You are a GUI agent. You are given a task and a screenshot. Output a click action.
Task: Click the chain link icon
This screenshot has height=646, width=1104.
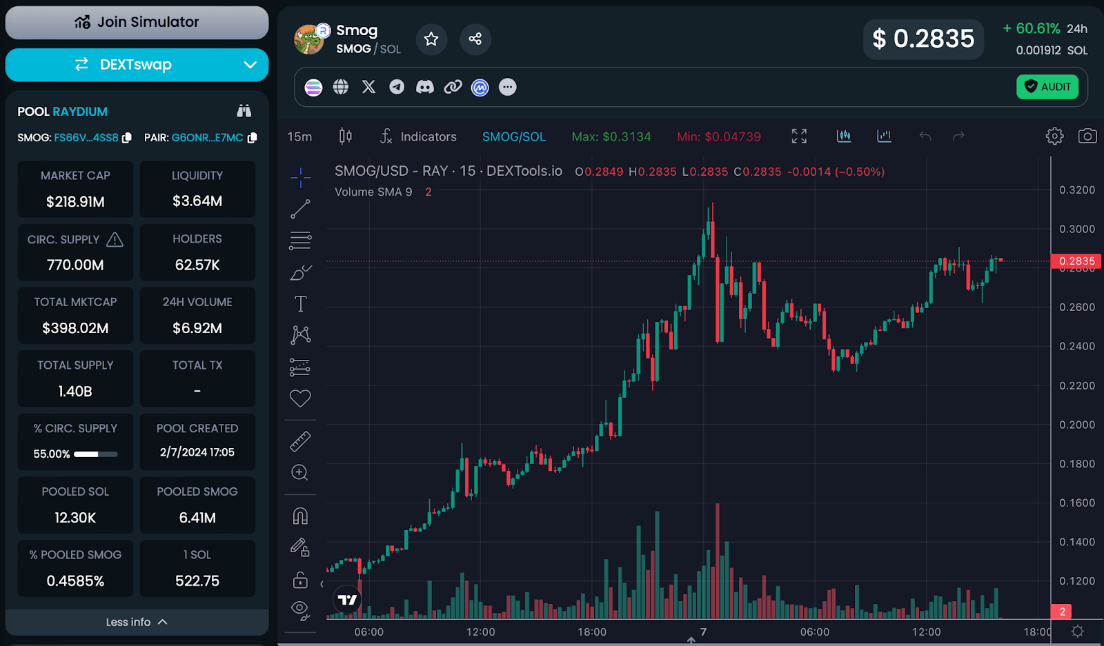coord(453,87)
